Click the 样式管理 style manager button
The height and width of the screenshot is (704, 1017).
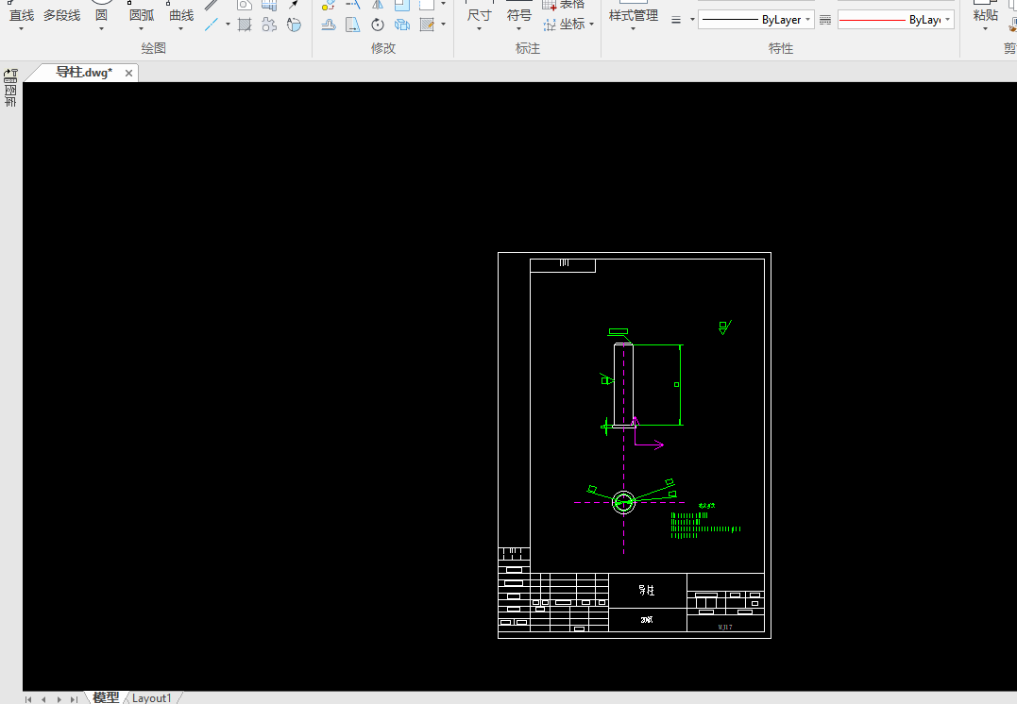tap(633, 16)
